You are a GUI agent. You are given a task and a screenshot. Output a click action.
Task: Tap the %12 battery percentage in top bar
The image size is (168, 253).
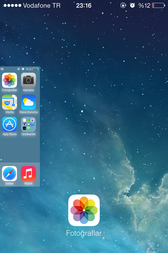pyautogui.click(x=144, y=6)
